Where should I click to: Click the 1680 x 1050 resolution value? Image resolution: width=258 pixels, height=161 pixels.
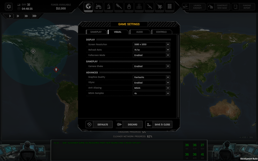pyautogui.click(x=140, y=44)
